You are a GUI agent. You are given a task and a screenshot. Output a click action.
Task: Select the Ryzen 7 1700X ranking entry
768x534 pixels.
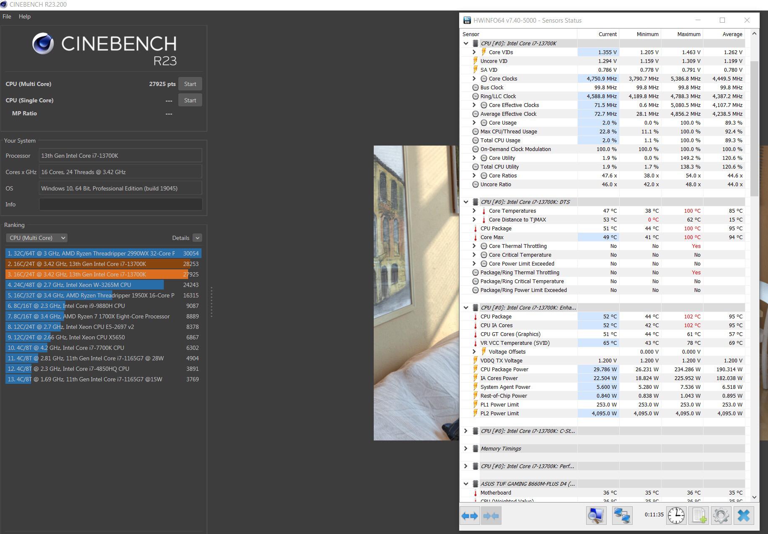point(103,316)
